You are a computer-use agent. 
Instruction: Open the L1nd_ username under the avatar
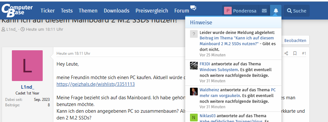point(27,87)
